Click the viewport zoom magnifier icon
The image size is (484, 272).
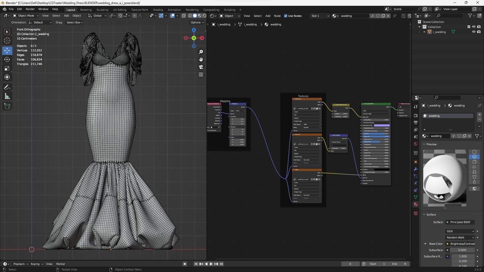201,52
